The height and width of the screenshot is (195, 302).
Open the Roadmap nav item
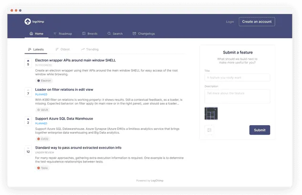(63, 33)
